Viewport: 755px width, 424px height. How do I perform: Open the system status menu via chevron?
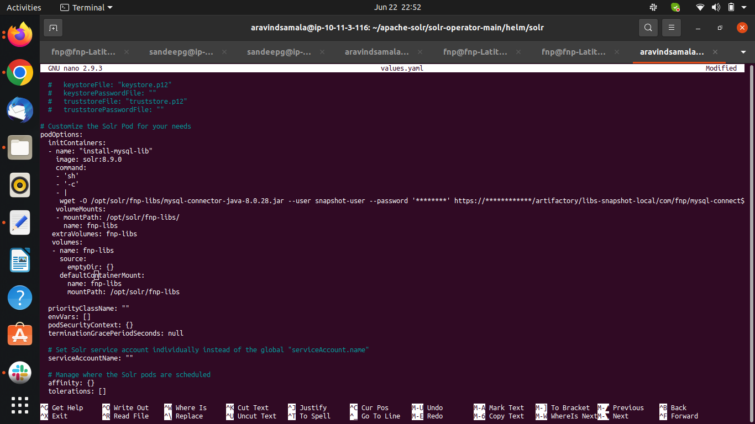click(744, 7)
